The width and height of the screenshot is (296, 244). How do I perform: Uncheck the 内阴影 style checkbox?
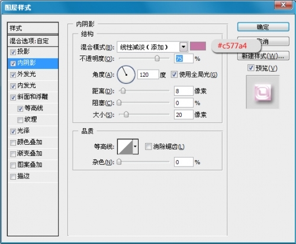(x=13, y=64)
